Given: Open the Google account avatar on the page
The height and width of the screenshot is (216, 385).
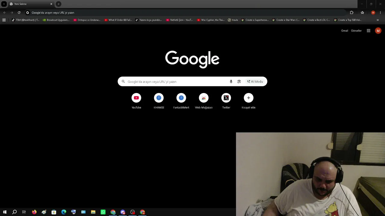Looking at the screenshot, I should (x=378, y=31).
